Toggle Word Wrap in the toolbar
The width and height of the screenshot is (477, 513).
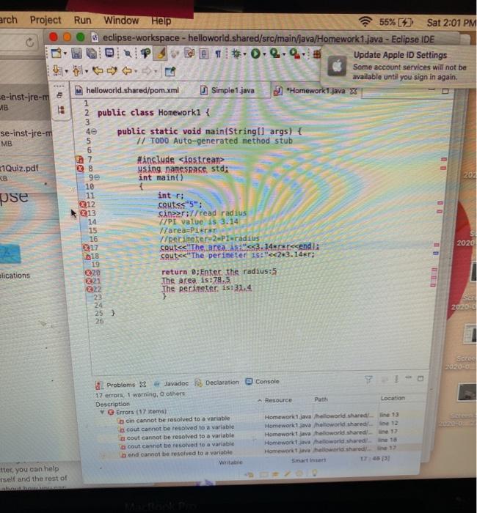point(189,53)
